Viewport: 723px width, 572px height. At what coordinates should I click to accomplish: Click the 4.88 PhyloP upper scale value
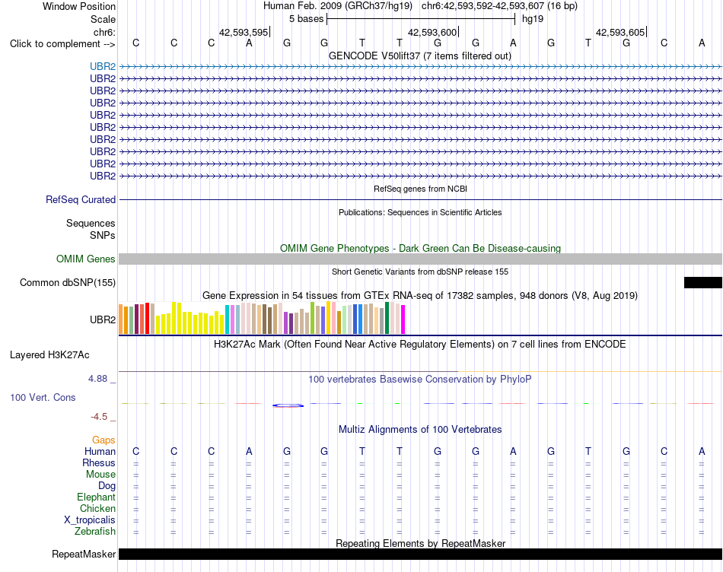(97, 378)
